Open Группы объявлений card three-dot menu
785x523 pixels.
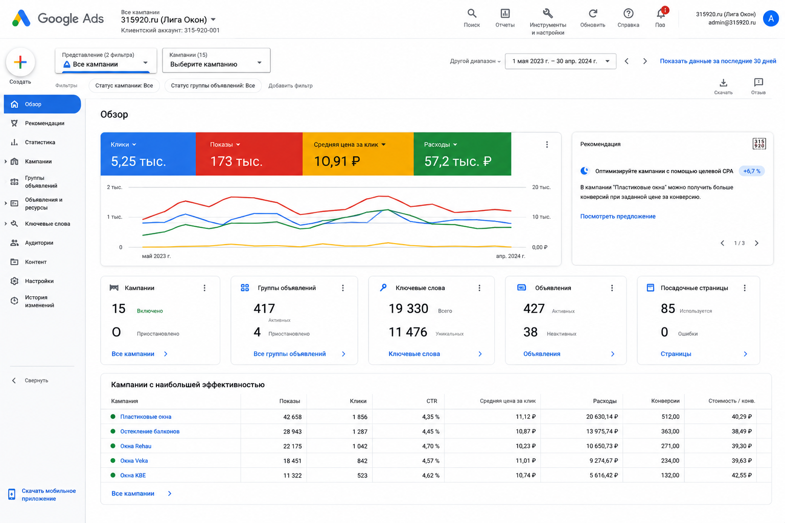tap(343, 288)
